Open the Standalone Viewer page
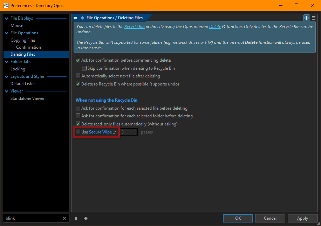321x226 pixels. point(27,98)
